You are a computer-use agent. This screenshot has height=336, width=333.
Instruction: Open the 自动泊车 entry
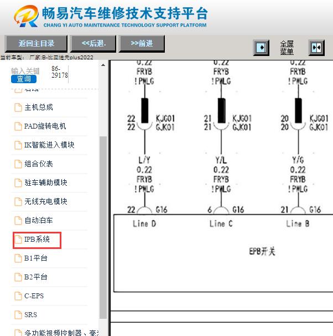point(39,221)
